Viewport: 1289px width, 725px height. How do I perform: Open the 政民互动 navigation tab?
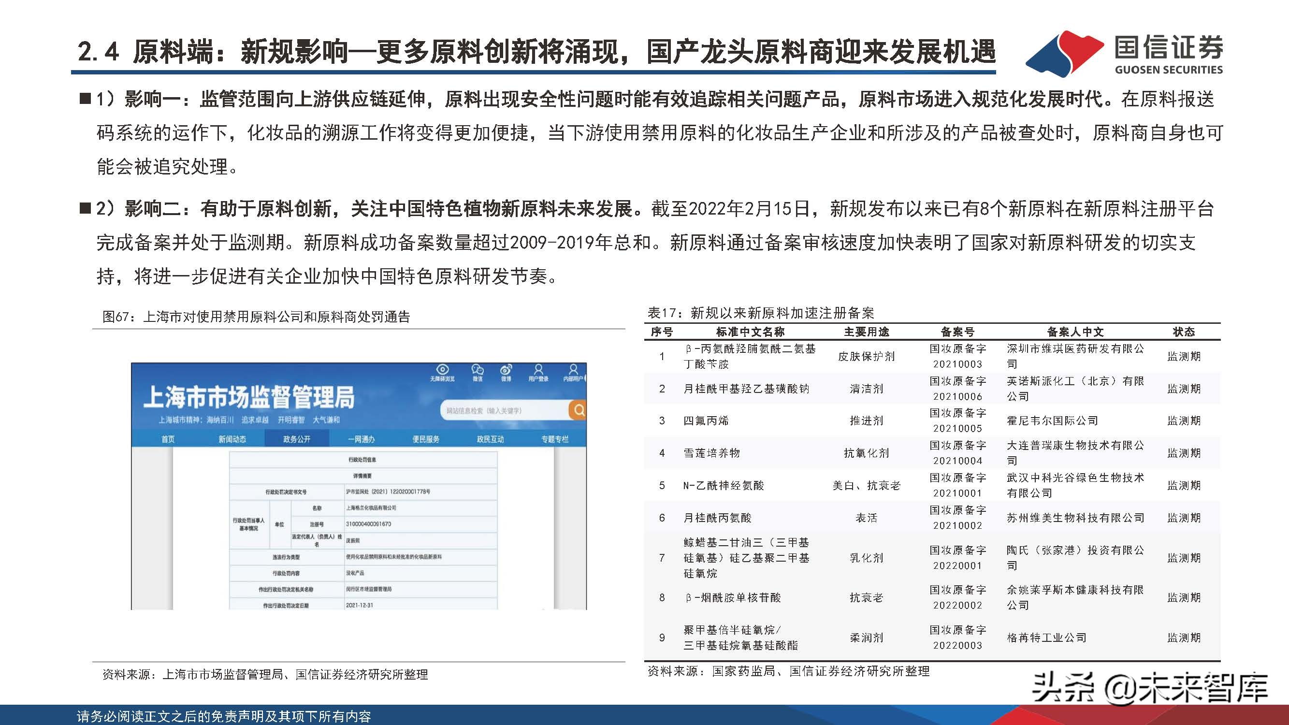click(x=491, y=439)
